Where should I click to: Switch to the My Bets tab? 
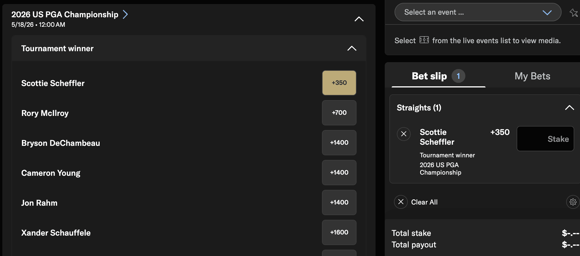pyautogui.click(x=532, y=76)
